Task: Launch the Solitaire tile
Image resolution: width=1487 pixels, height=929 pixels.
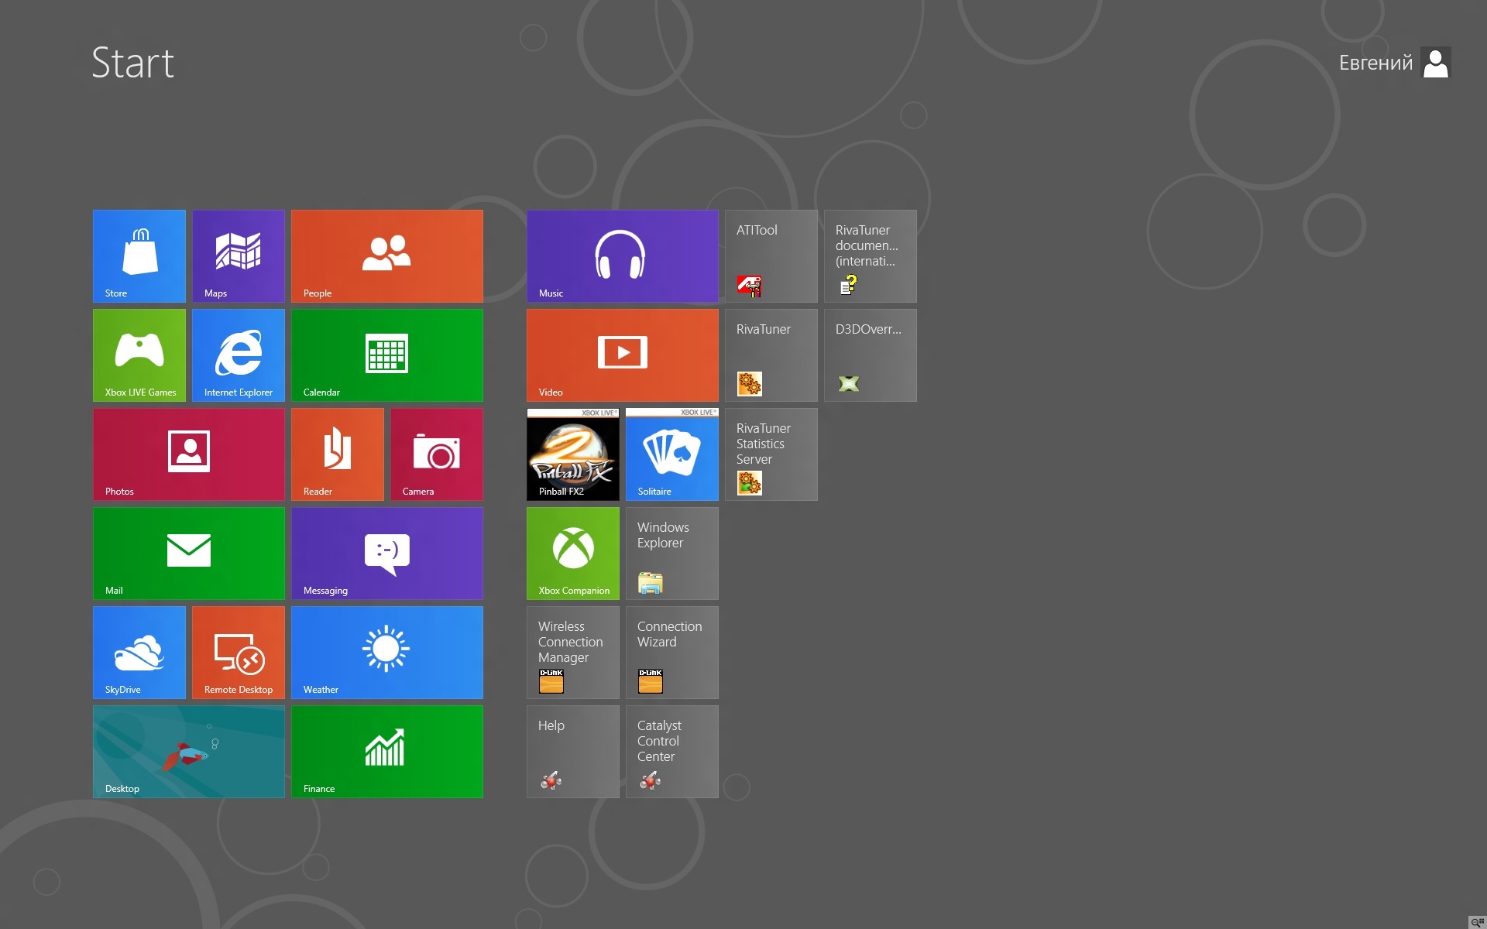Action: pyautogui.click(x=672, y=454)
